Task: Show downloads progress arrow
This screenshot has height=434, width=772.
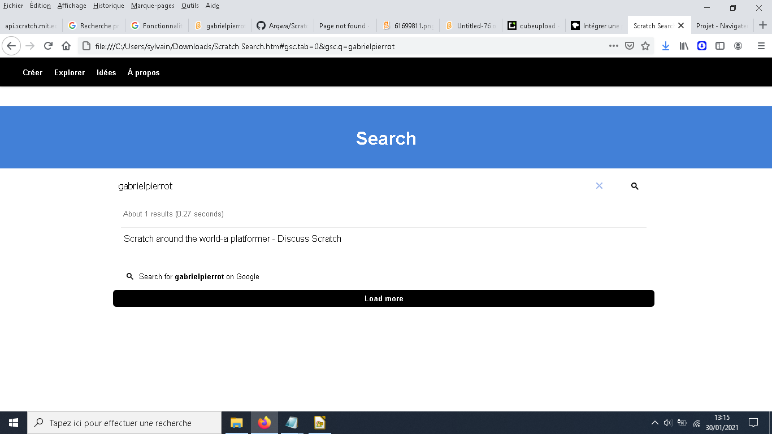Action: 666,46
